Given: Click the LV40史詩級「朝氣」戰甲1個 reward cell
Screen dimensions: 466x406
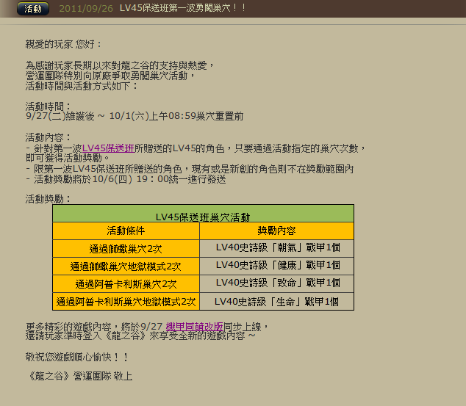Looking at the screenshot, I should 277,248.
